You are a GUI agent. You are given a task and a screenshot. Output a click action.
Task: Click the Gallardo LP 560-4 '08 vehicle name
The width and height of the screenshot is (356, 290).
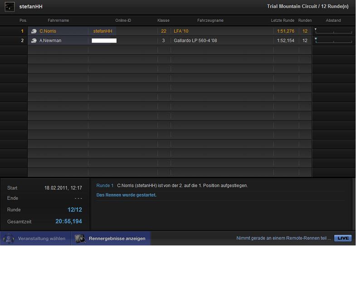coord(195,41)
